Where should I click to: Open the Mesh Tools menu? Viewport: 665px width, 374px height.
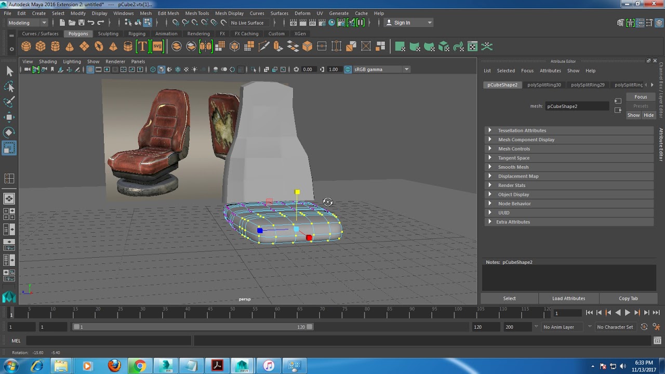[197, 13]
